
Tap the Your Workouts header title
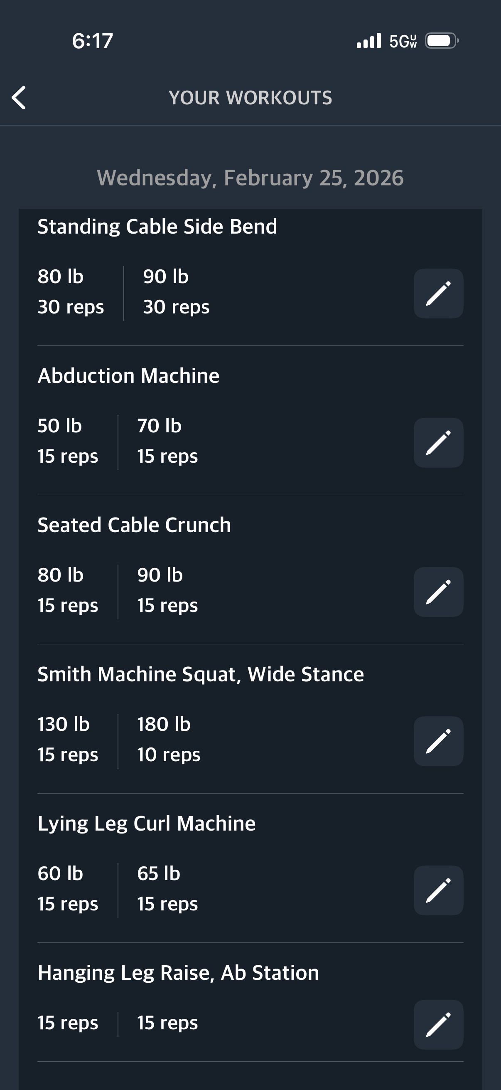click(x=250, y=98)
